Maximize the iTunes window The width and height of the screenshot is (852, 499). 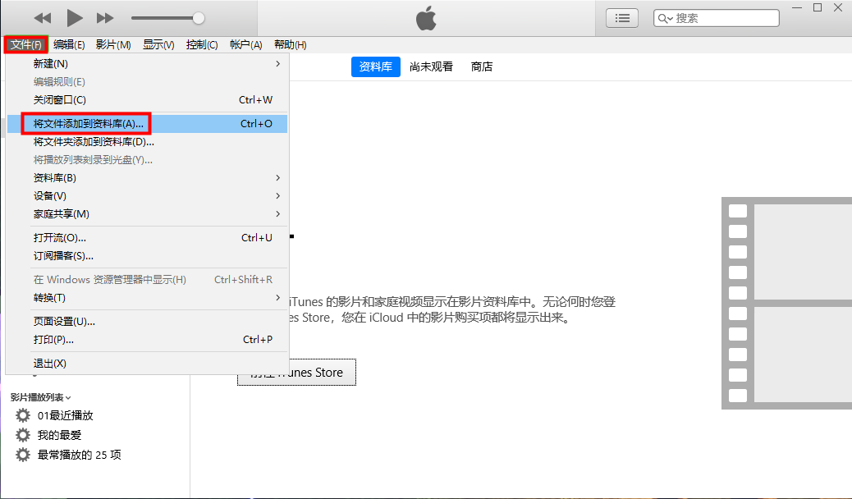(818, 7)
